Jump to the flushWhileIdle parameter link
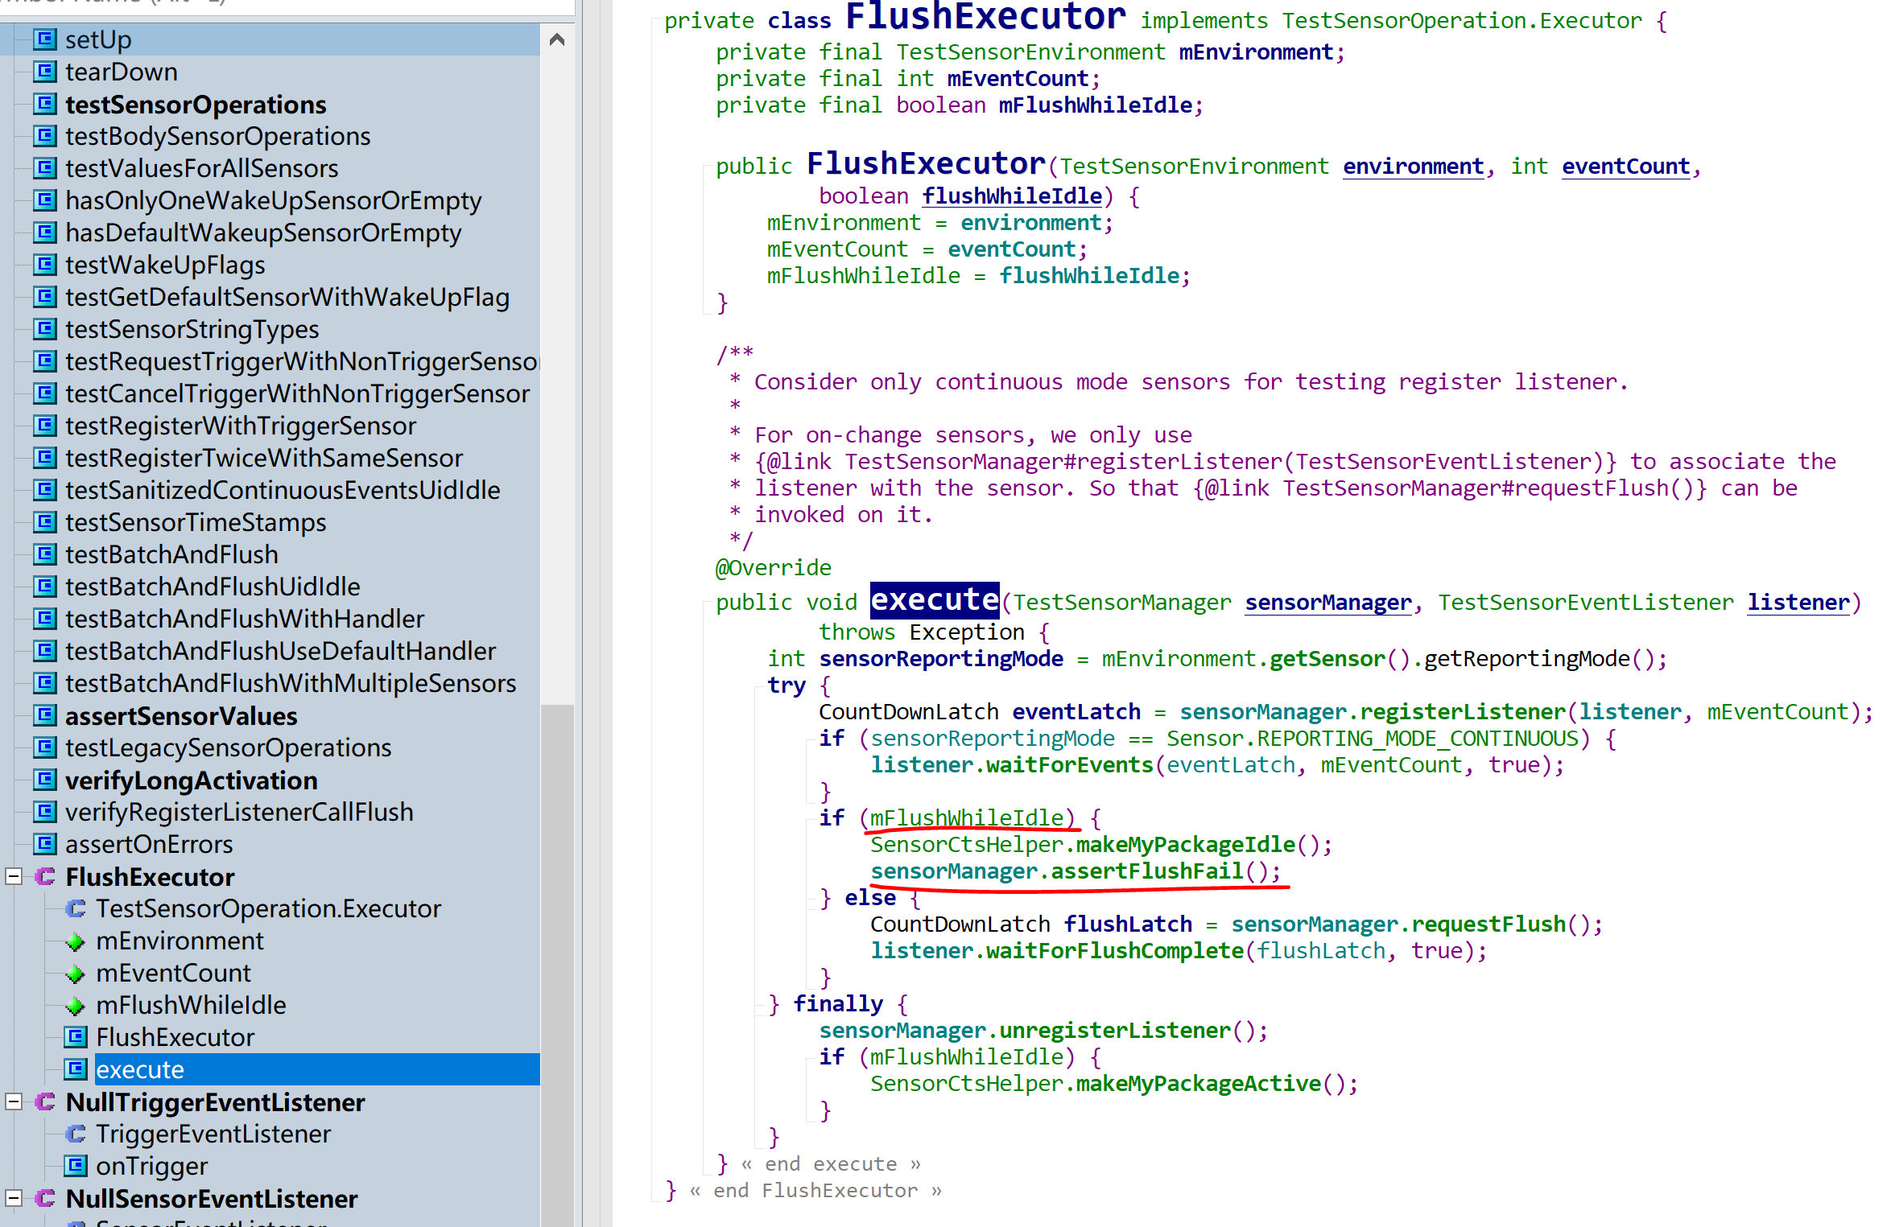The width and height of the screenshot is (1891, 1227). pyautogui.click(x=1012, y=196)
